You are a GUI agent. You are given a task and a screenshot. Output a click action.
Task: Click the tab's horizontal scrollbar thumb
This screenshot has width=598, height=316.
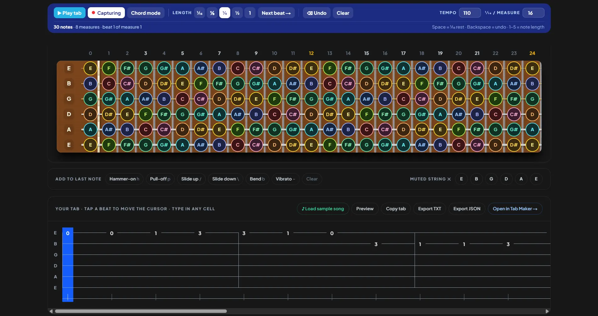tap(141, 311)
